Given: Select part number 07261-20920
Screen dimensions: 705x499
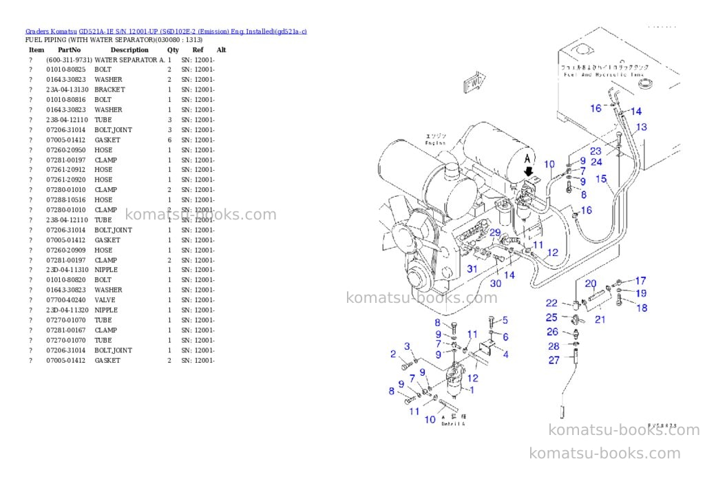Looking at the screenshot, I should coord(65,180).
